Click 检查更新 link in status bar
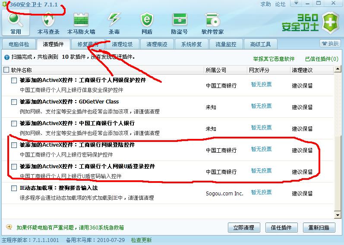Image resolution: width=344 pixels, height=245 pixels. click(141, 240)
